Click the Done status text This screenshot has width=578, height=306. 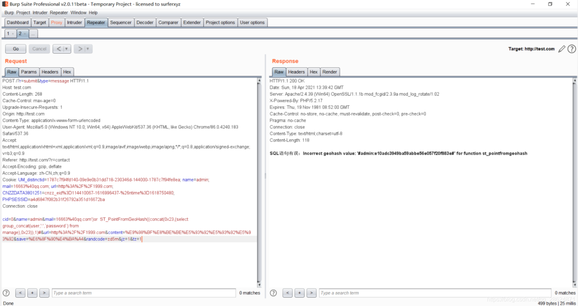[8, 303]
